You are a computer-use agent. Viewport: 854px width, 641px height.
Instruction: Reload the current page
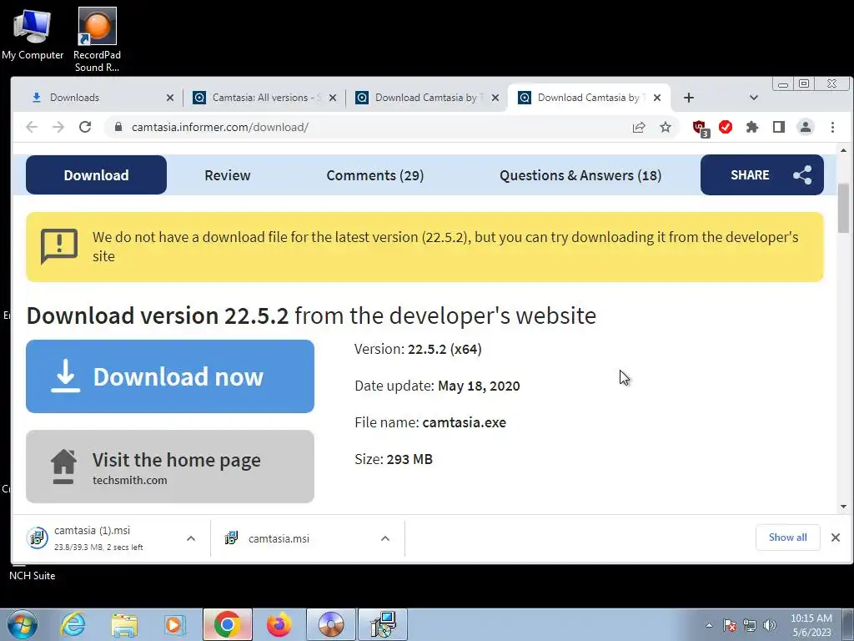click(85, 127)
